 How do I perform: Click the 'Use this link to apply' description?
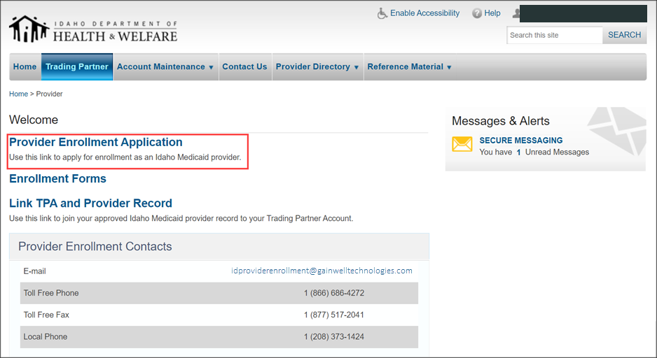click(125, 157)
